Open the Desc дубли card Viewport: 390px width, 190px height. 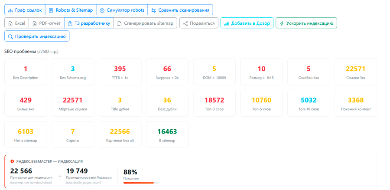(167, 103)
